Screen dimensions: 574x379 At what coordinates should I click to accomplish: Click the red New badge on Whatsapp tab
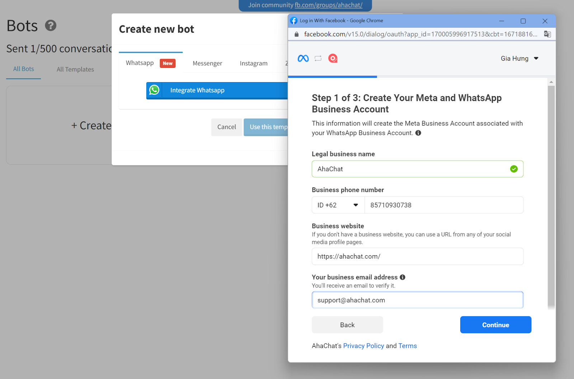(x=168, y=63)
